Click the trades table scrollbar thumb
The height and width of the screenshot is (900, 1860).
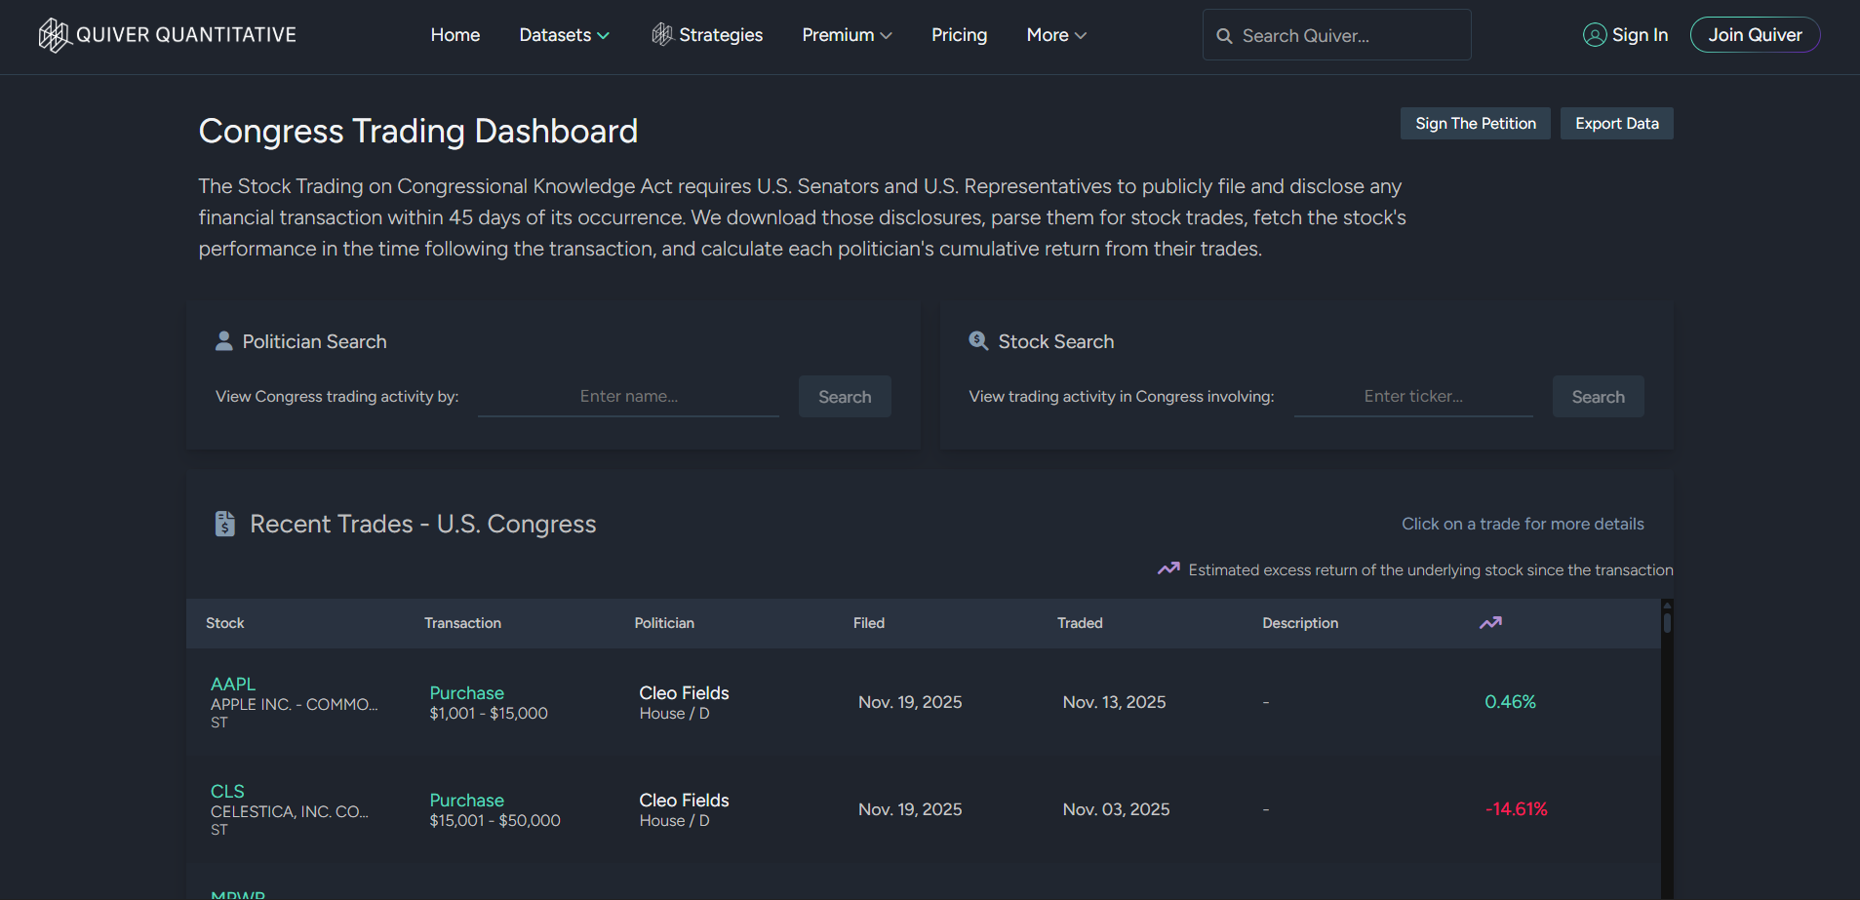pos(1667,622)
